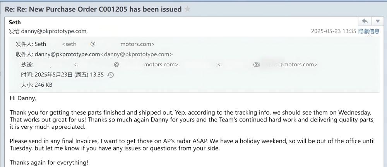Click the "Thanks again for everything!" line
Viewport: 387px width, 167px height.
(x=49, y=162)
